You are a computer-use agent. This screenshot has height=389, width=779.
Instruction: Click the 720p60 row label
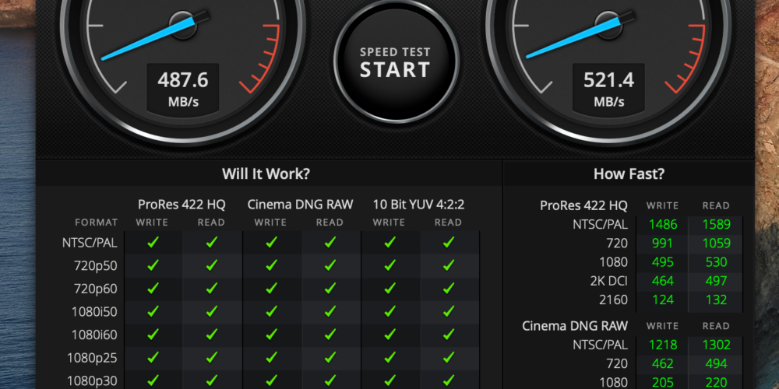coord(95,289)
